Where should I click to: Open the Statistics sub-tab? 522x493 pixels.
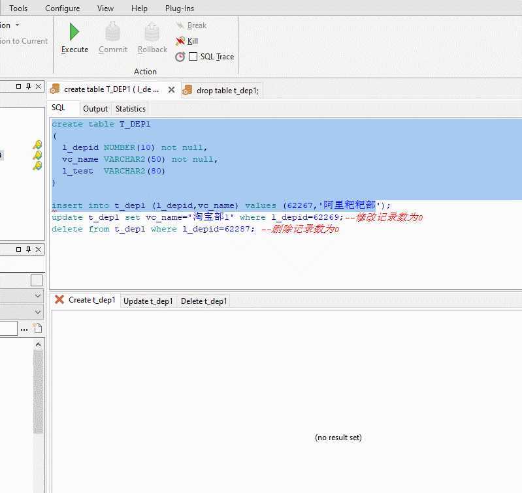click(131, 109)
